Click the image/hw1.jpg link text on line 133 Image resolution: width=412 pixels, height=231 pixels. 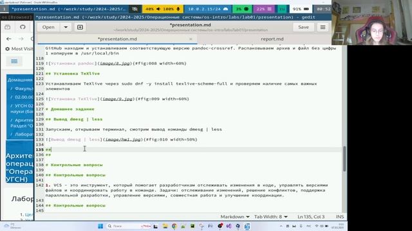point(123,140)
